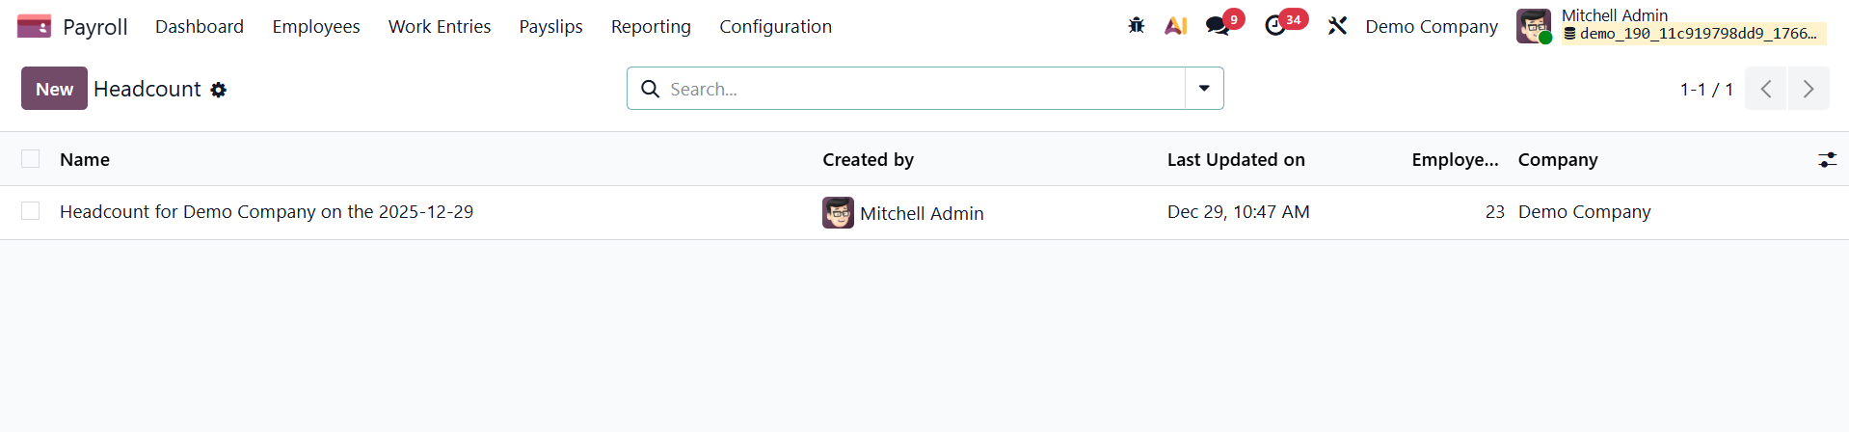Open the Demo Company switcher

click(x=1432, y=26)
